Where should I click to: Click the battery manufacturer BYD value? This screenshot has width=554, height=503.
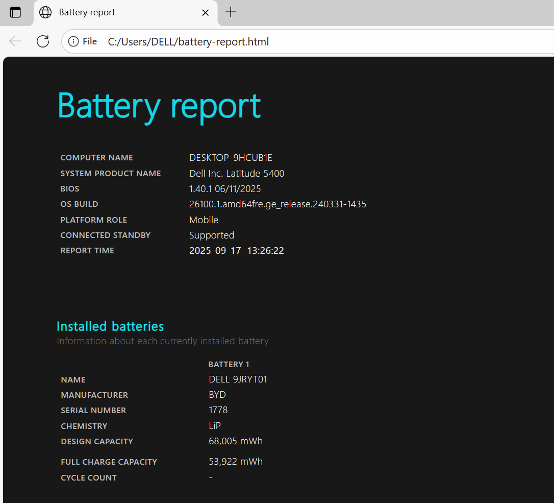[217, 395]
